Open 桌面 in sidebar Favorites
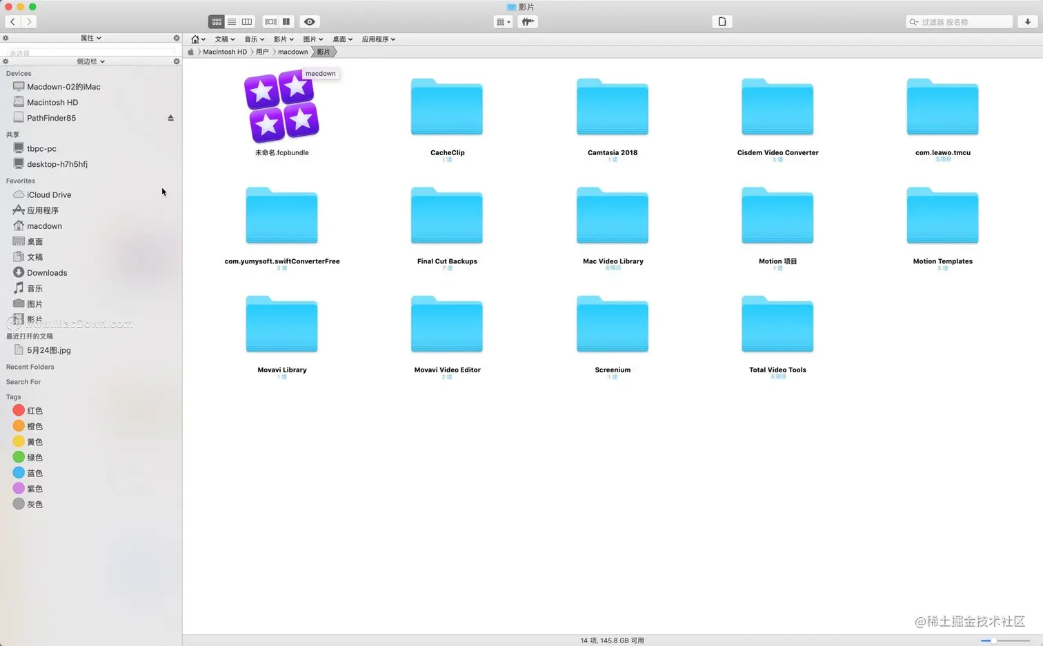1043x646 pixels. pos(35,241)
